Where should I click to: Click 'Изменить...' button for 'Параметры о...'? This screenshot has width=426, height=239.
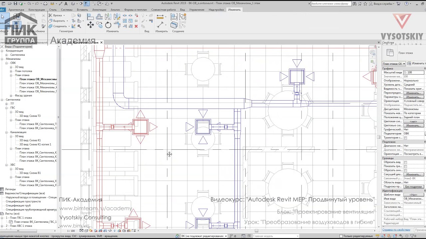[414, 97]
